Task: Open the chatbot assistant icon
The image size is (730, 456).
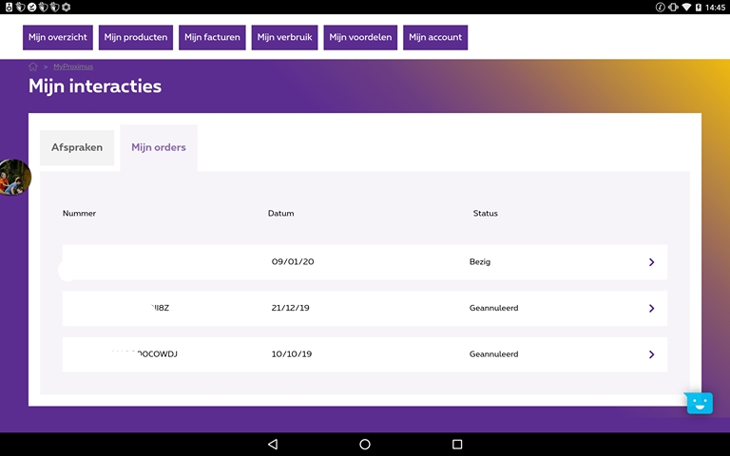Action: [700, 402]
